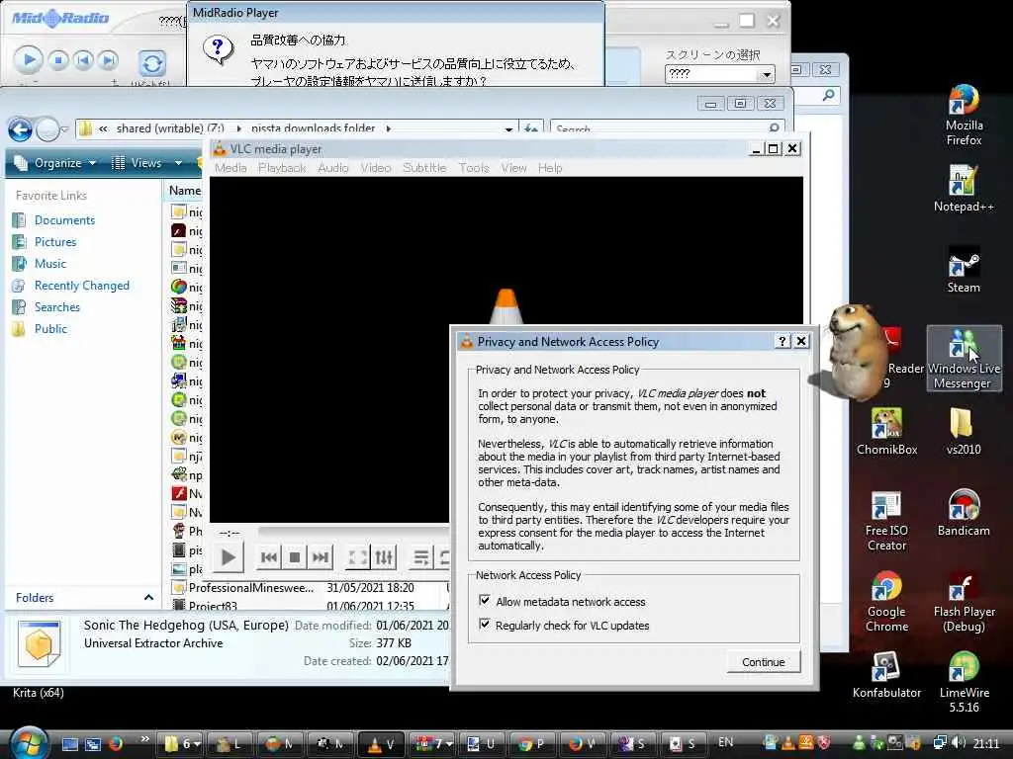Open VLC Help menu
The height and width of the screenshot is (759, 1013).
click(x=550, y=168)
